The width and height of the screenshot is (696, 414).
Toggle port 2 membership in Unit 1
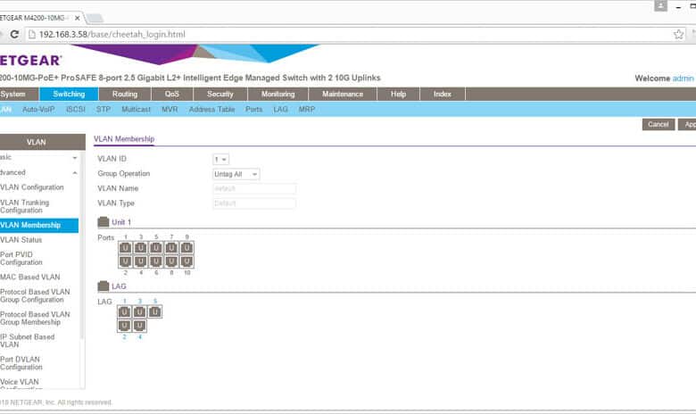click(x=125, y=261)
